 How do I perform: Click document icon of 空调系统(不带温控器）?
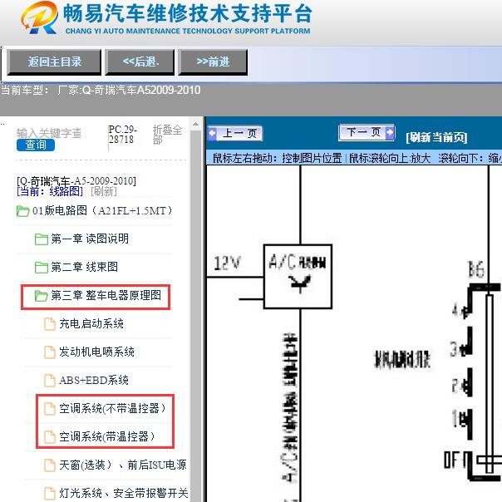point(49,408)
